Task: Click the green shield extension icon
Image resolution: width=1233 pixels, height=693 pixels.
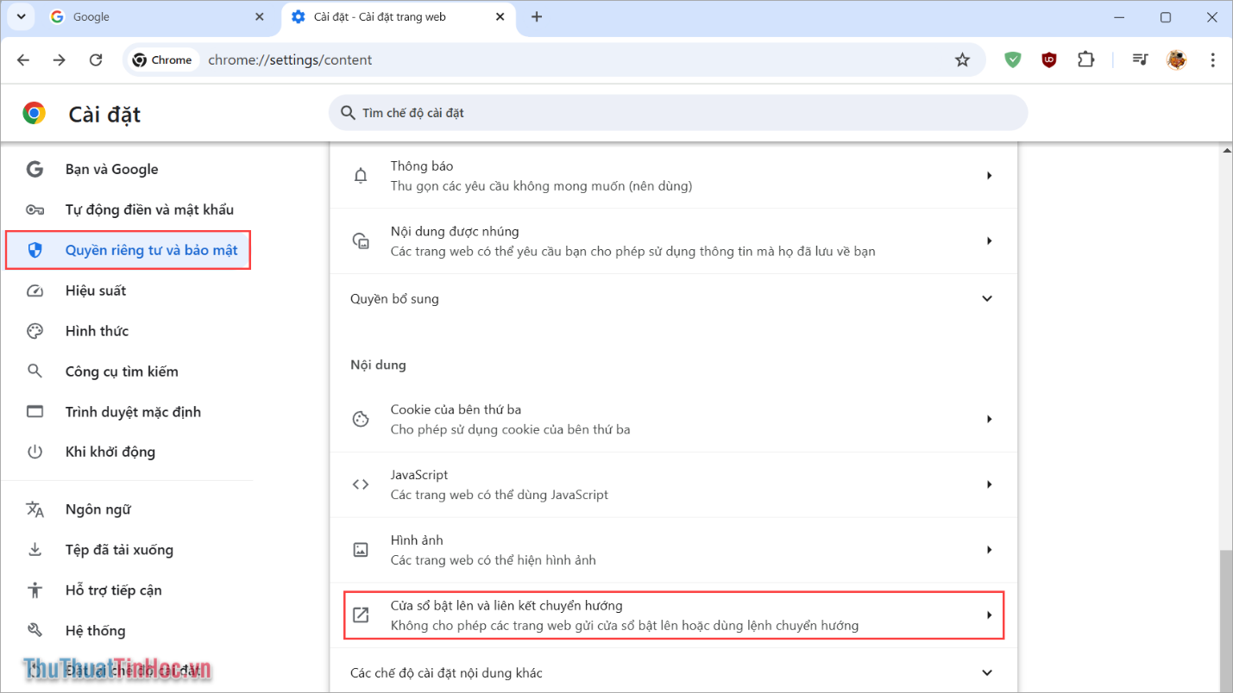Action: (1013, 60)
